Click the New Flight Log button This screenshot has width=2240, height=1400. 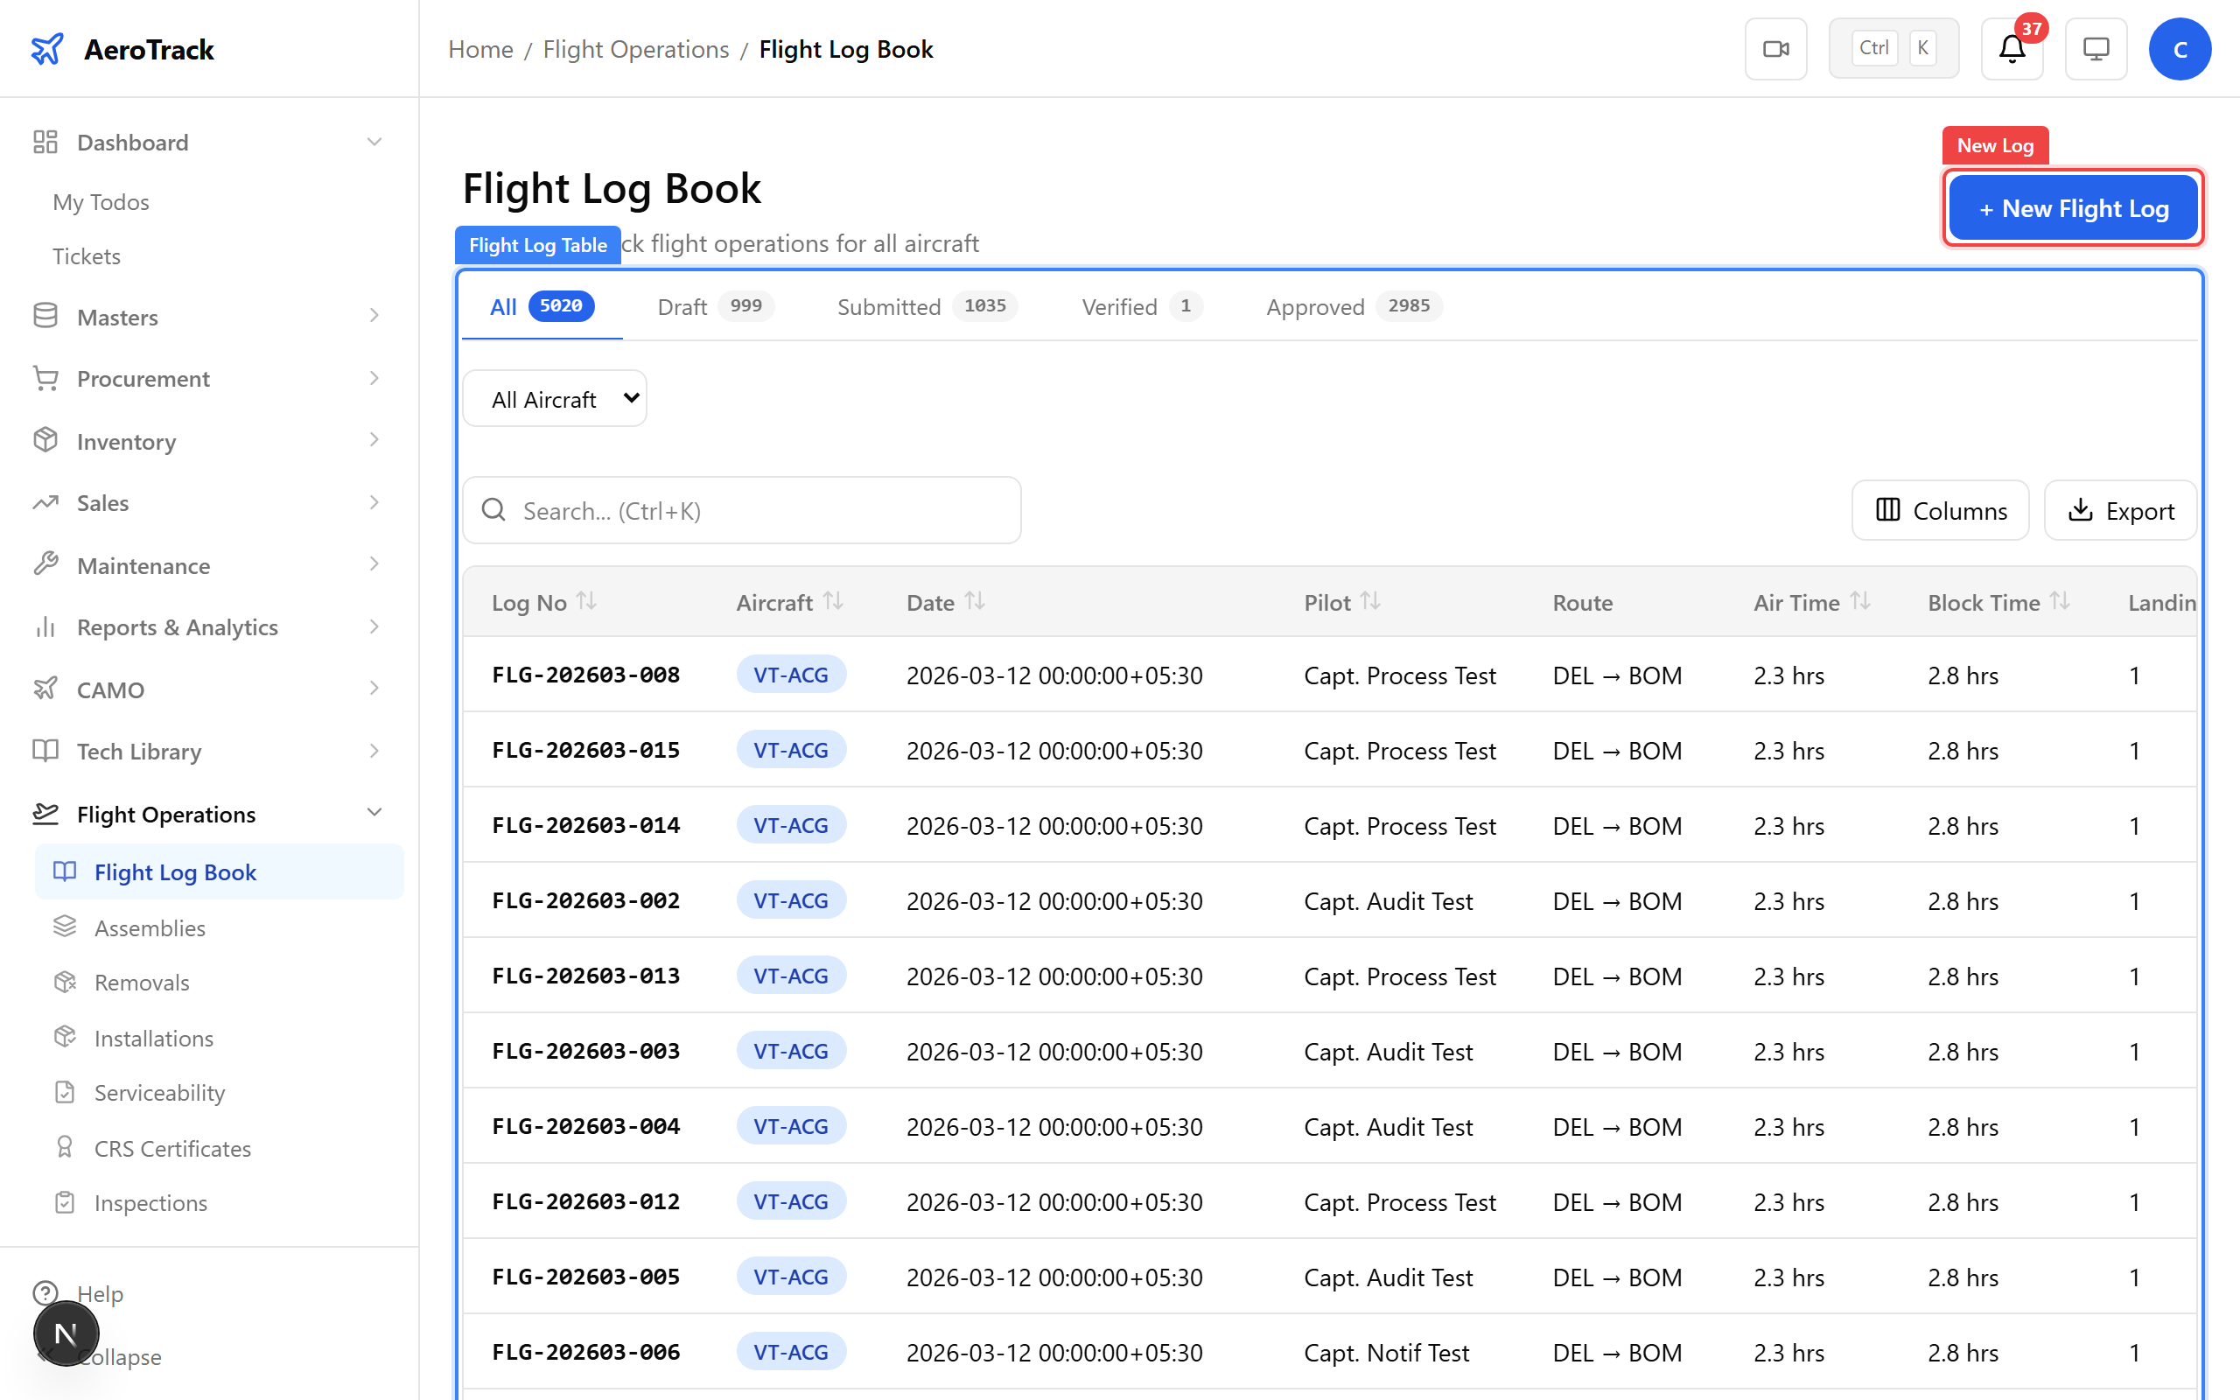click(2073, 207)
